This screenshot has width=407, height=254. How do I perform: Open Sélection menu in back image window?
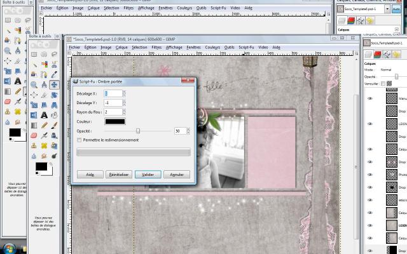click(x=111, y=8)
